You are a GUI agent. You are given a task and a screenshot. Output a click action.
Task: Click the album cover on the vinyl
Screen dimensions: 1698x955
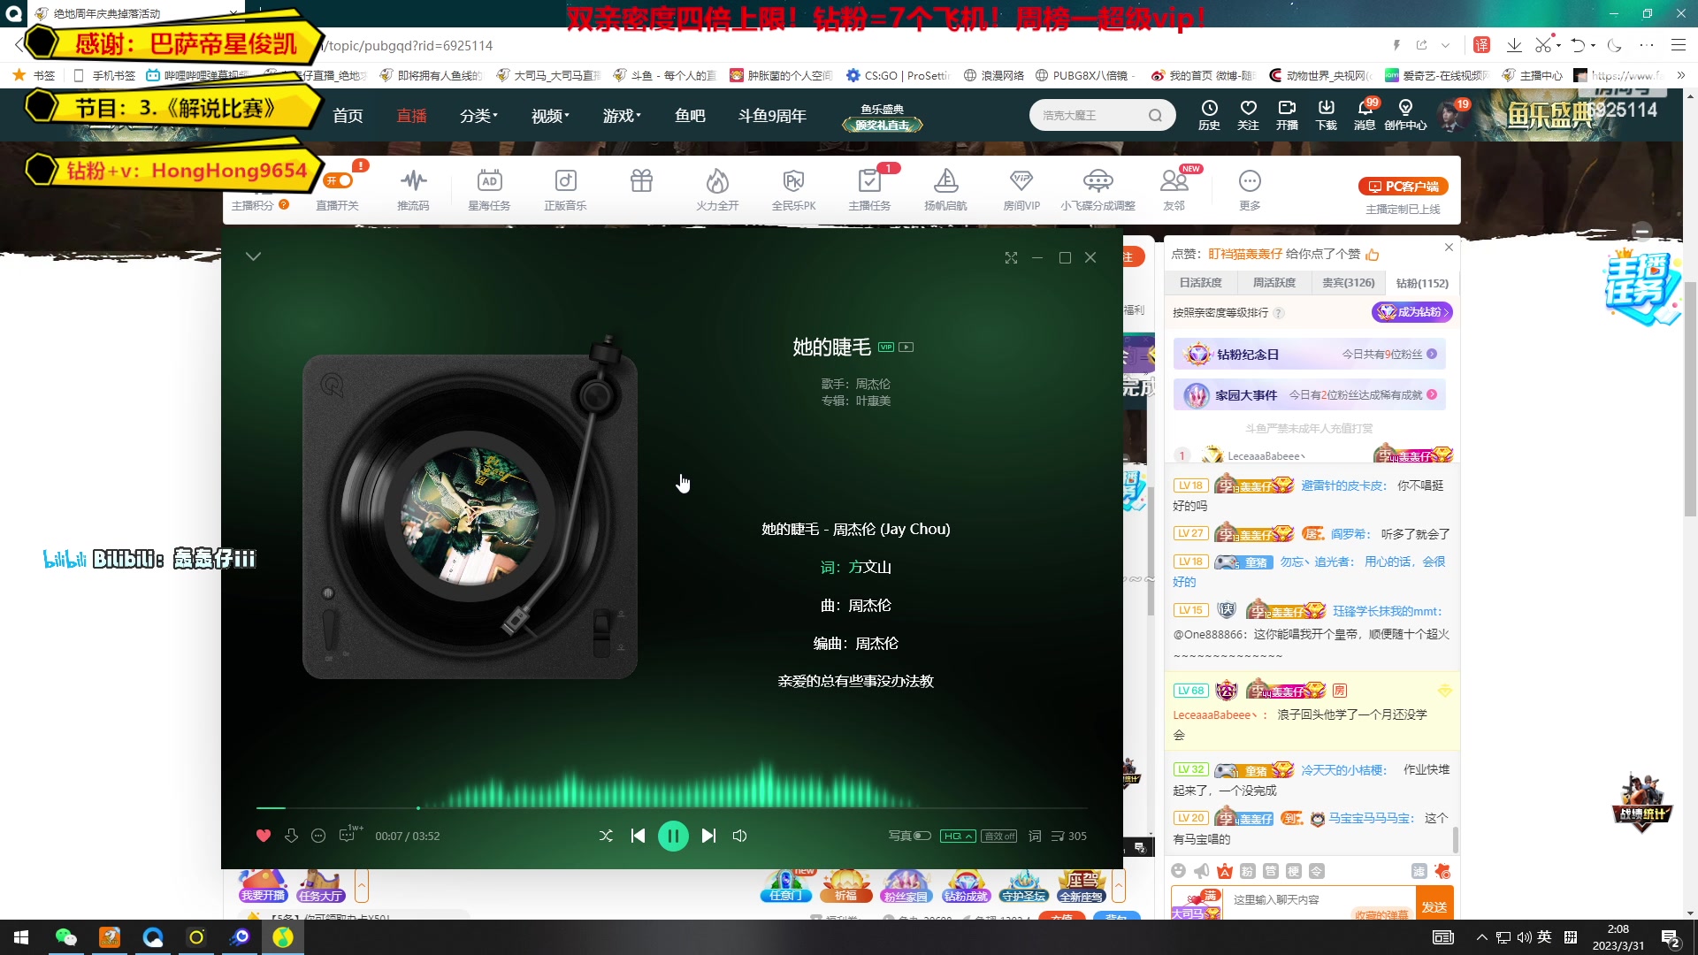coord(470,517)
